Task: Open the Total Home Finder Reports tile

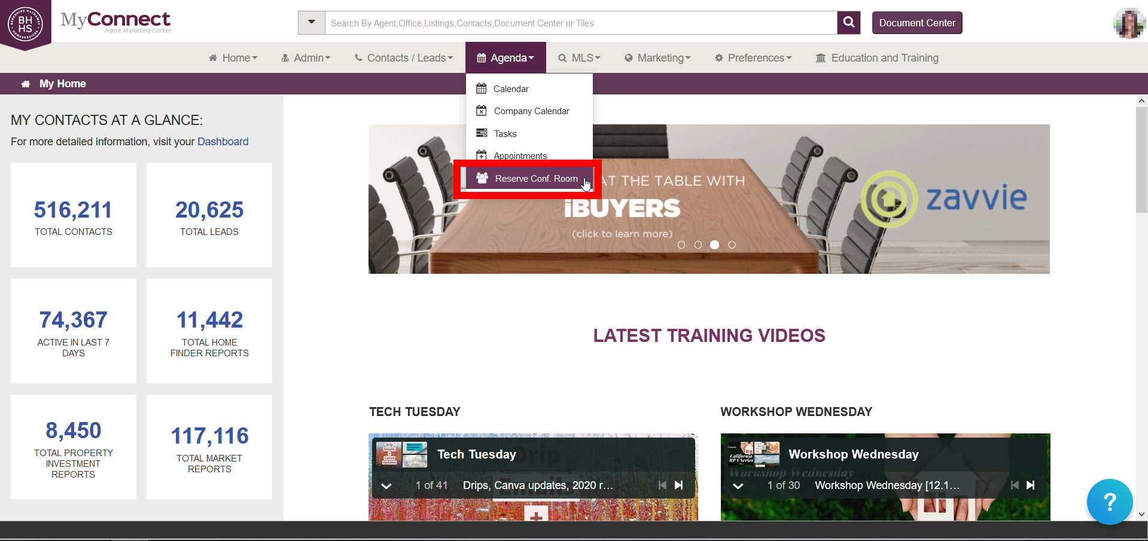Action: point(209,331)
